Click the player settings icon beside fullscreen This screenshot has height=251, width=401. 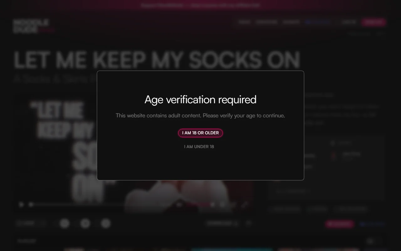click(x=223, y=205)
